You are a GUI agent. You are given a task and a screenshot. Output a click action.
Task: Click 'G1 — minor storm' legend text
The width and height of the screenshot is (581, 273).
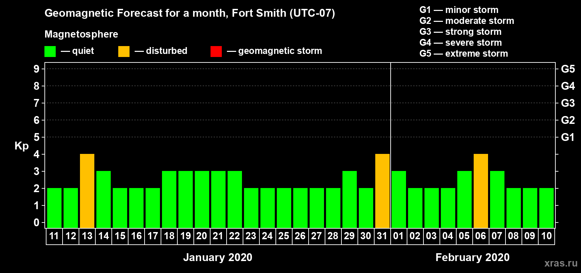tap(459, 10)
